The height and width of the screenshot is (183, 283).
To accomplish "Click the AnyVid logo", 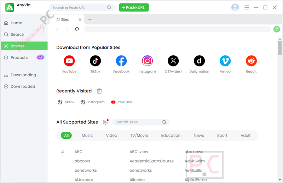I will (10, 7).
